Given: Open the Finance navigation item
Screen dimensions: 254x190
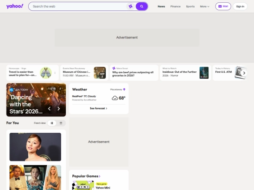Looking at the screenshot, I should point(175,7).
